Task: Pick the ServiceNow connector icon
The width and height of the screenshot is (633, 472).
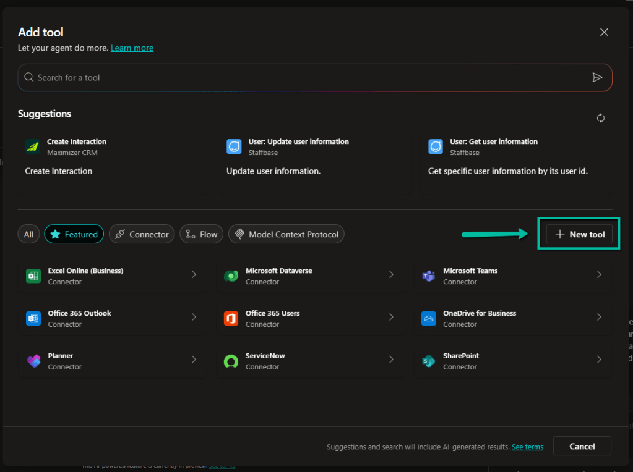Action: pyautogui.click(x=231, y=361)
